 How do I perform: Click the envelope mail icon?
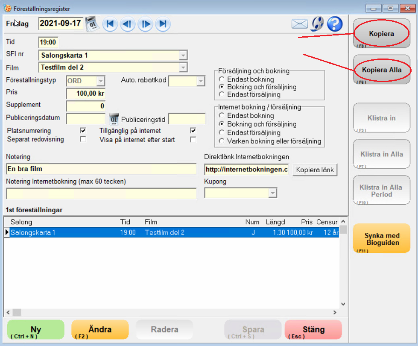[x=300, y=24]
